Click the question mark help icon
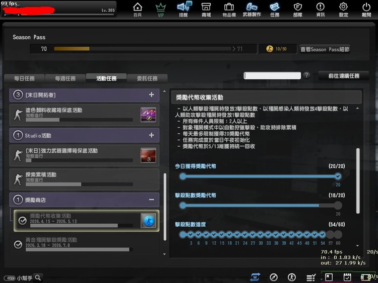Viewport: 378px width, 283px height. tap(306, 75)
